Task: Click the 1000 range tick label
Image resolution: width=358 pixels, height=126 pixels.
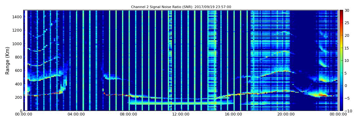Action: tap(18, 44)
